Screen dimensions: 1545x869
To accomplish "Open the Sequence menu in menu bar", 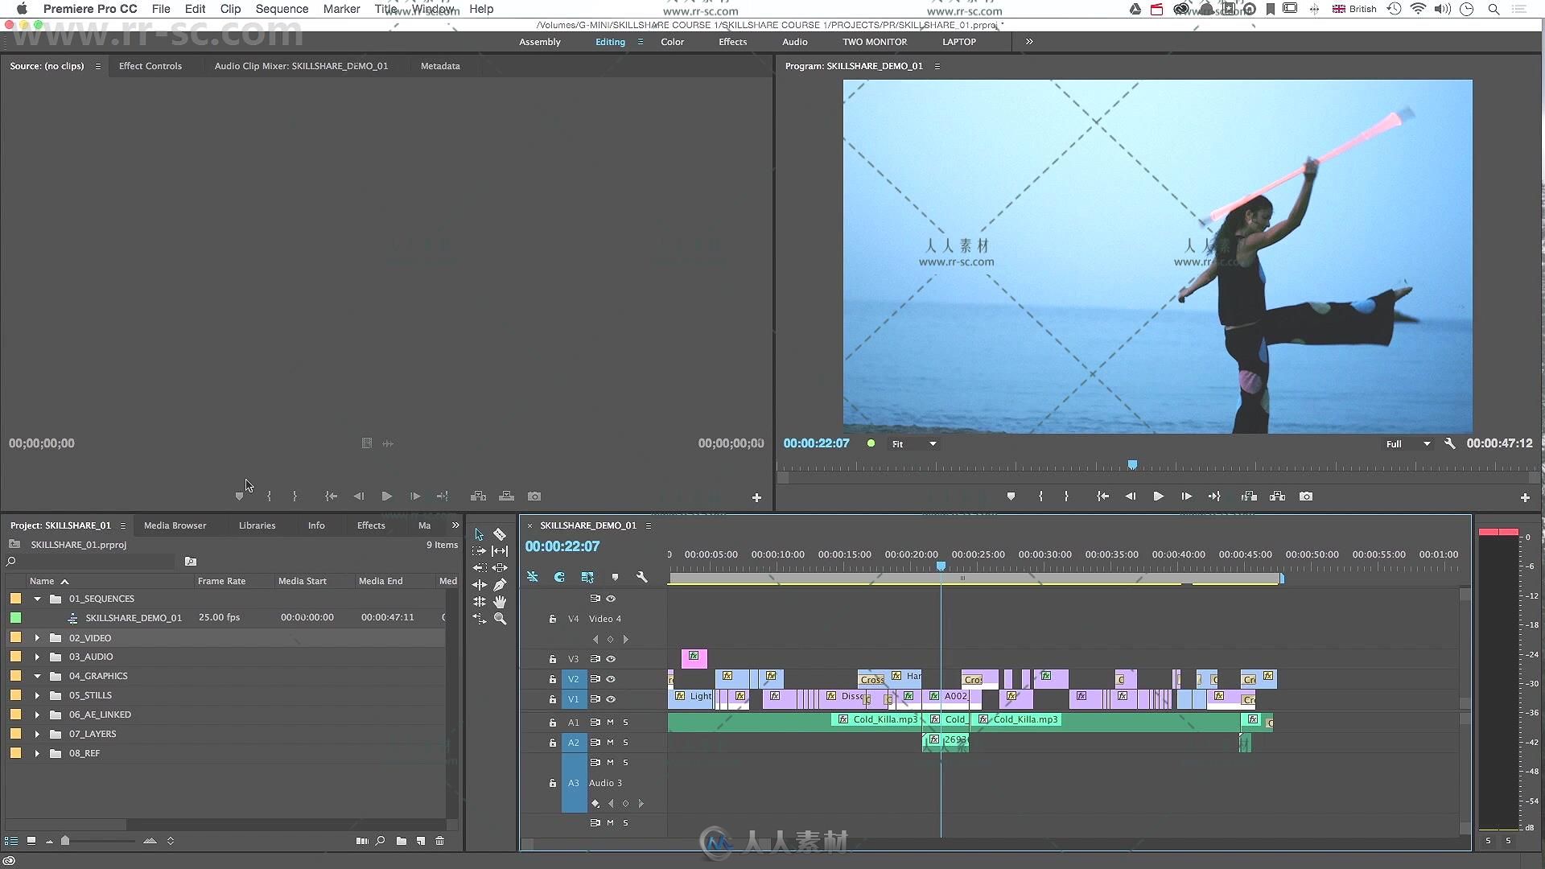I will pos(280,9).
